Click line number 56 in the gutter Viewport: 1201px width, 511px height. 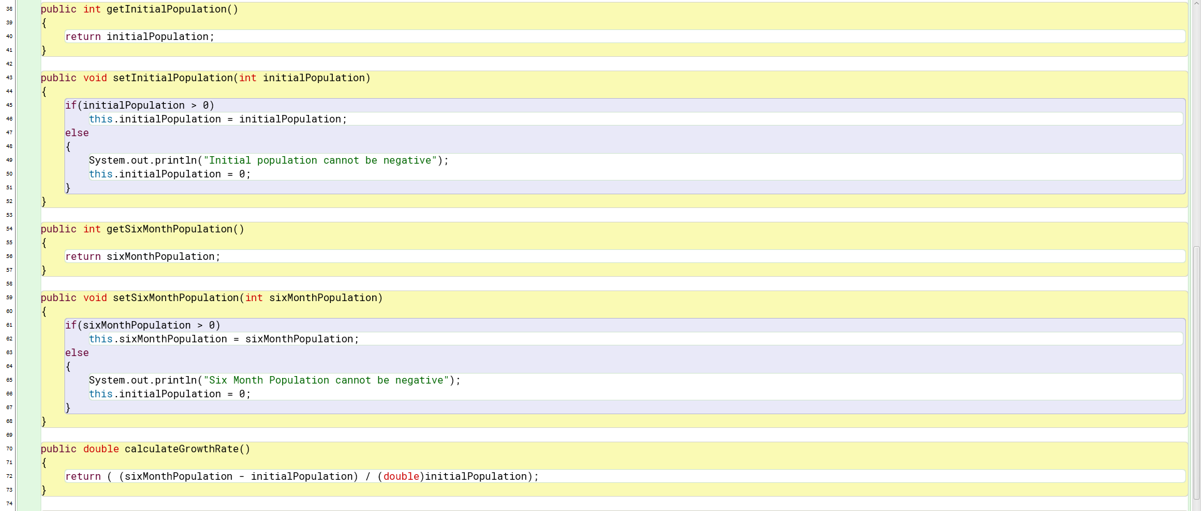pos(9,256)
